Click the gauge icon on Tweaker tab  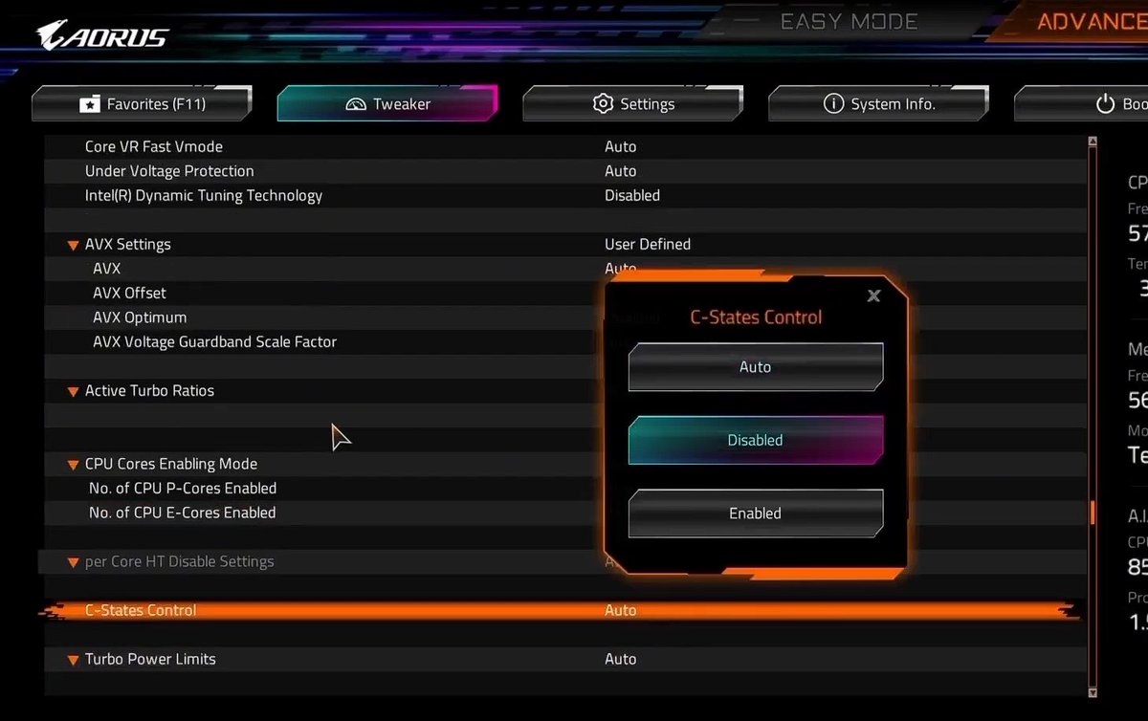(x=356, y=104)
